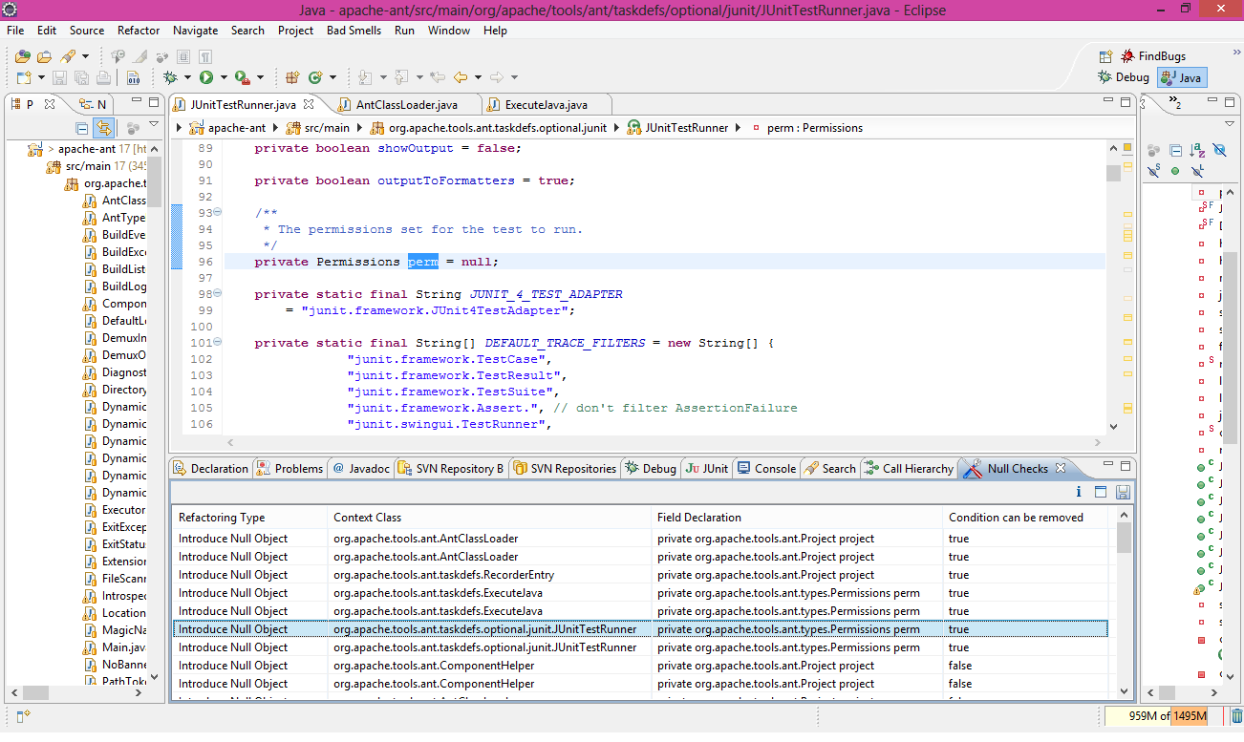Open the Search flashlight dropdown arrow
This screenshot has height=742, width=1244.
coord(85,56)
